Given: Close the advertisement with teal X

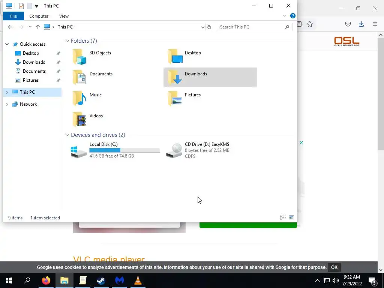Looking at the screenshot, I should coord(301,142).
